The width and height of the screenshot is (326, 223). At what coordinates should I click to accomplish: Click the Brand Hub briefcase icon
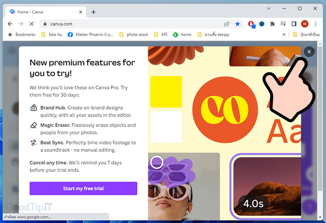[x=34, y=108]
